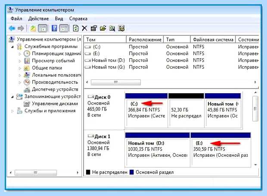Toggle the console tree pane icon
This screenshot has width=267, height=196.
pyautogui.click(x=43, y=28)
